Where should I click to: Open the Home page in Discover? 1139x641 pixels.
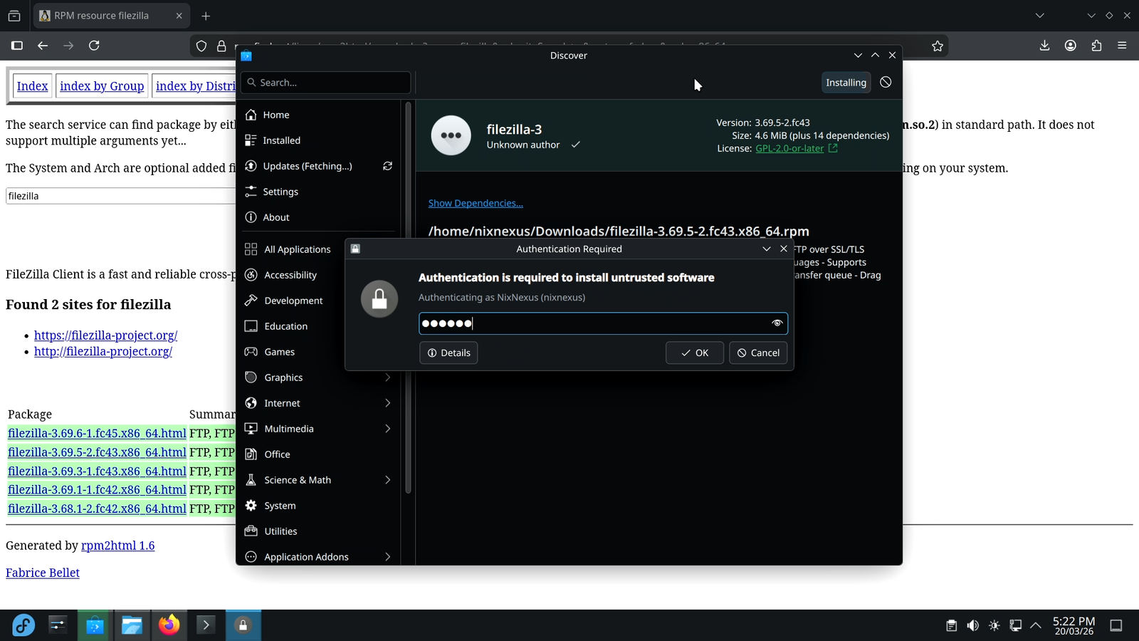319,115
